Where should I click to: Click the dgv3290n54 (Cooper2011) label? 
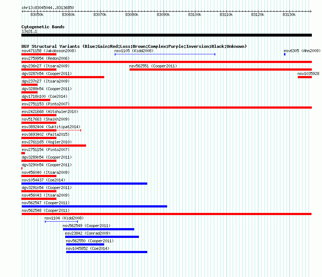click(x=47, y=165)
